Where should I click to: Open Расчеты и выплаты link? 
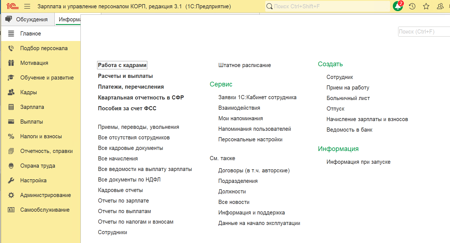click(125, 76)
